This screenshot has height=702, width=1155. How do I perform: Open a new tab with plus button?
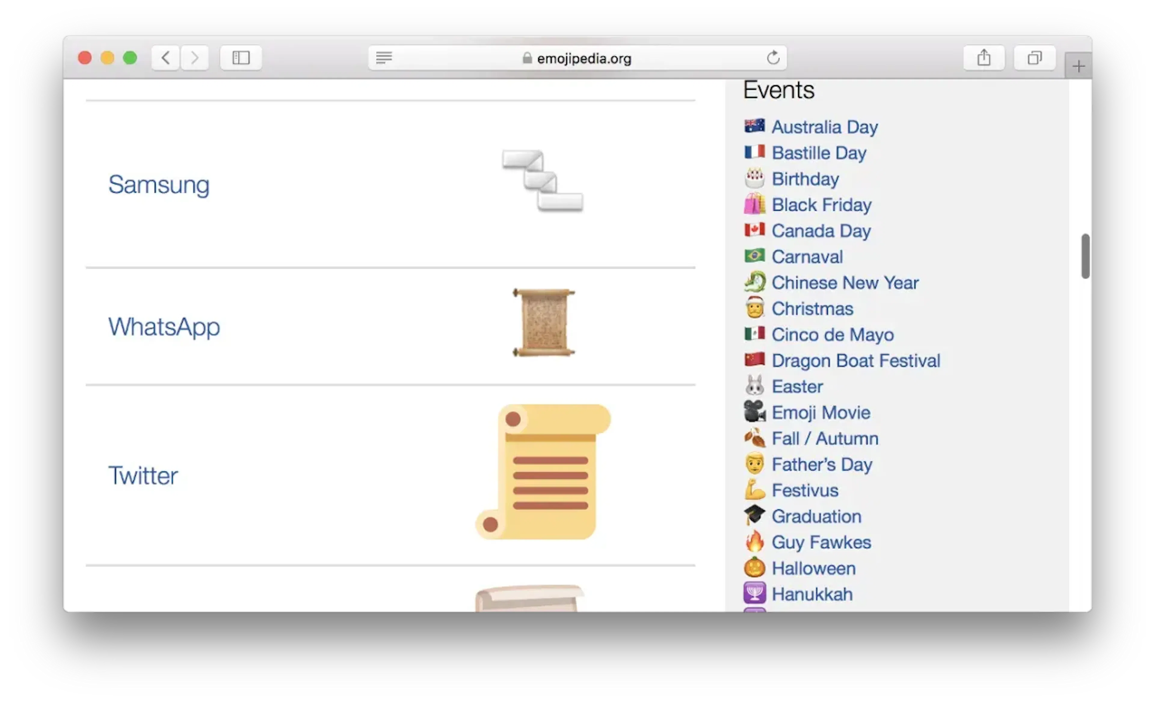[1078, 66]
